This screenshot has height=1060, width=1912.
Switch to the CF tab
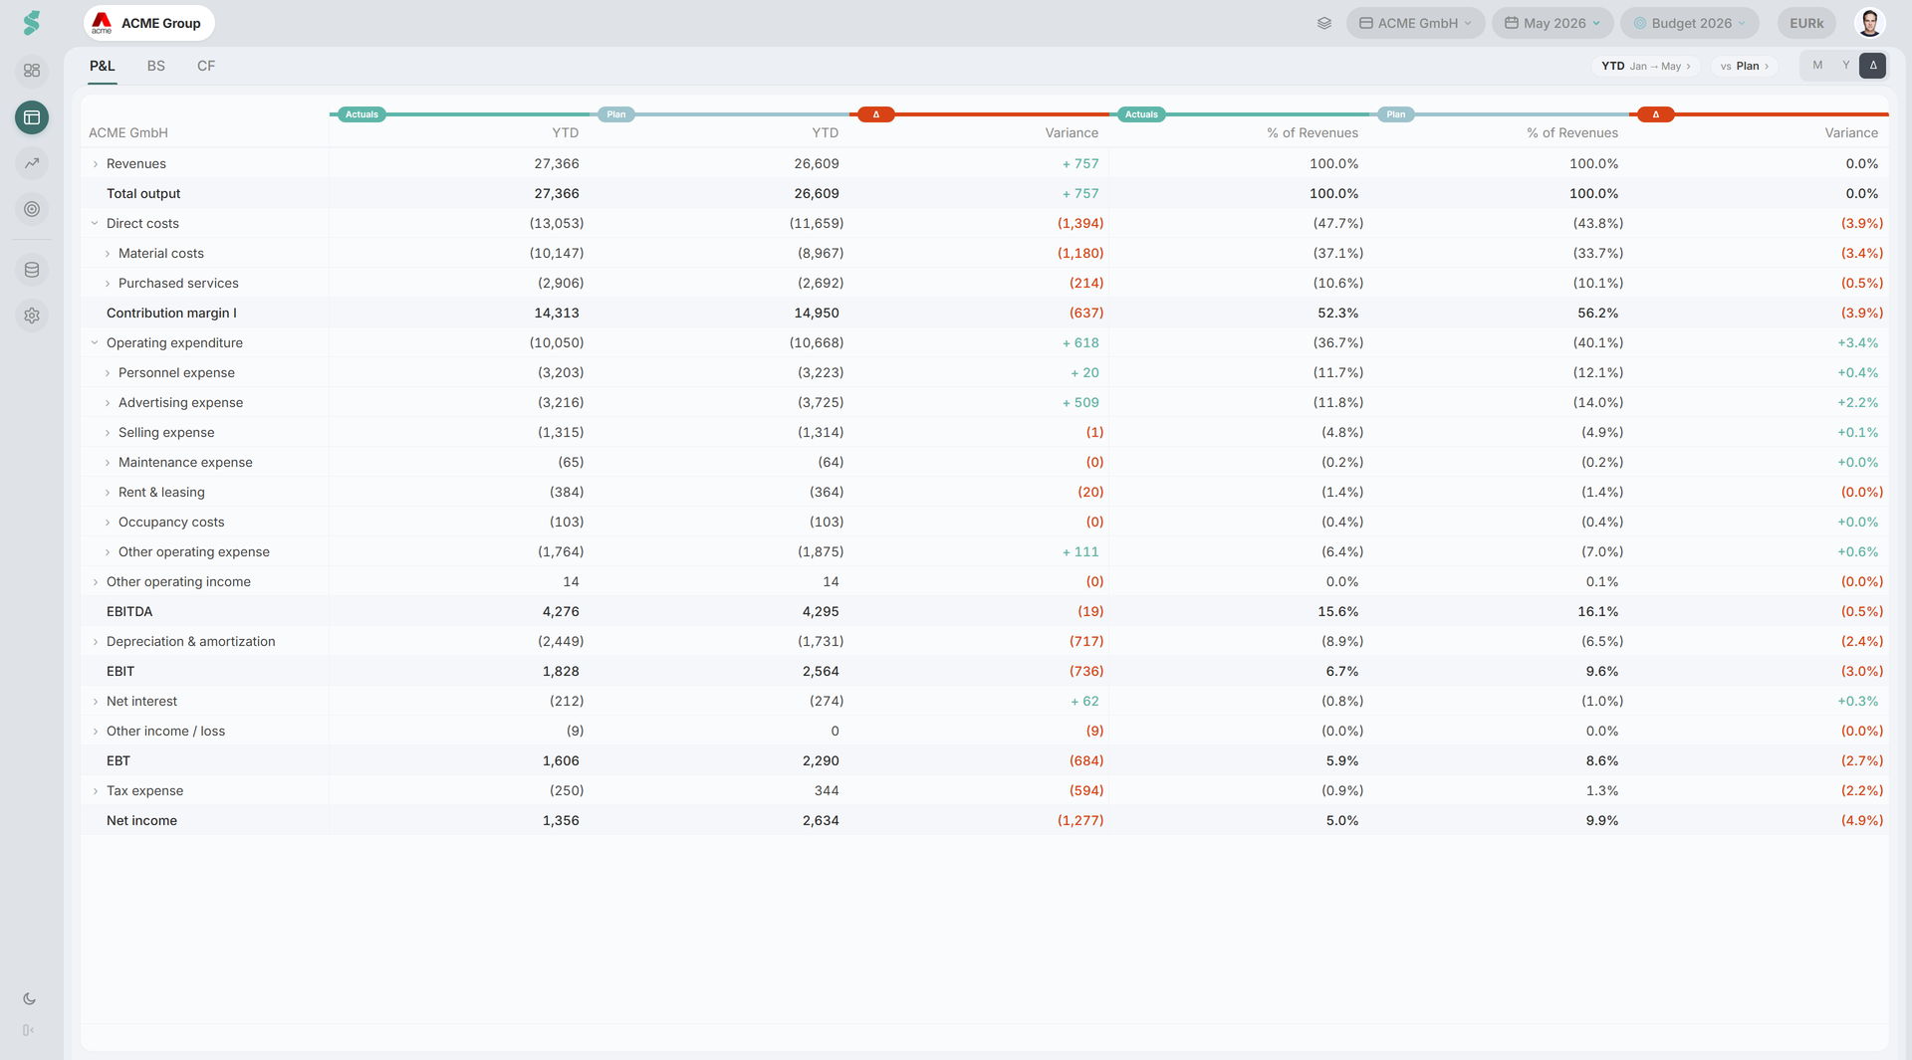point(206,66)
